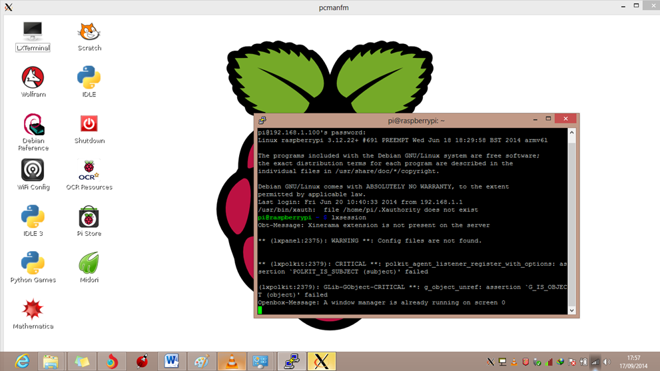The height and width of the screenshot is (371, 660).
Task: Open the WiFi Config icon
Action: point(33,175)
